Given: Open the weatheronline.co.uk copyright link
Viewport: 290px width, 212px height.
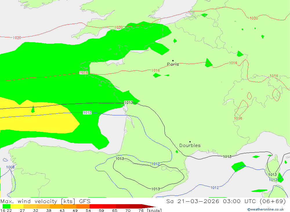Looking at the screenshot, I should coord(266,209).
